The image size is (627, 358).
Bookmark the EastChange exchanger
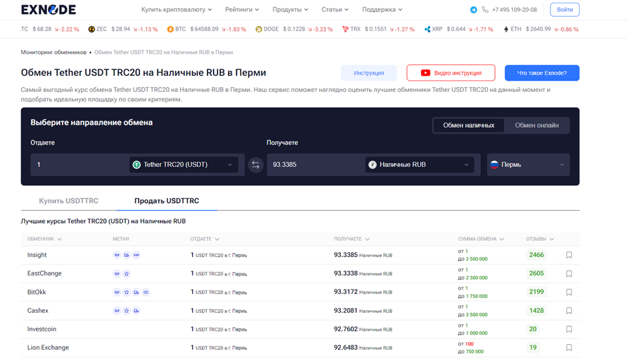[569, 273]
